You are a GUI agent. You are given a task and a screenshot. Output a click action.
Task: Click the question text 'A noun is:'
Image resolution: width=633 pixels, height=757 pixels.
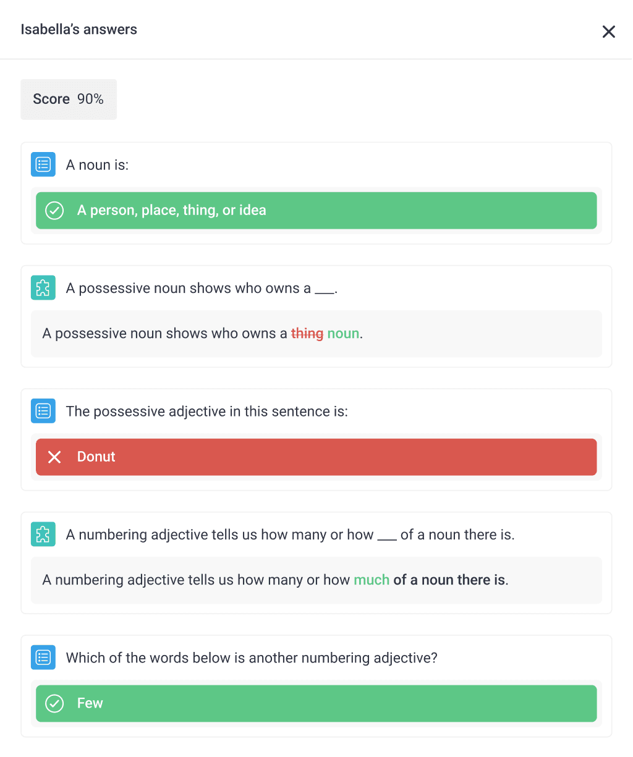pyautogui.click(x=97, y=164)
